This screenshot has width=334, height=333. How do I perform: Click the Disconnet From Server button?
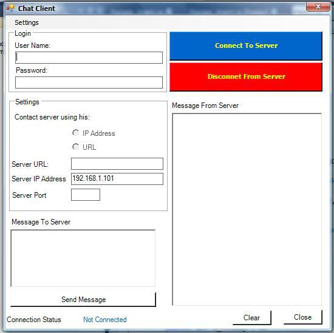246,77
